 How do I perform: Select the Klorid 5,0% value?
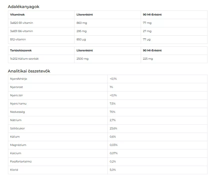(113, 170)
